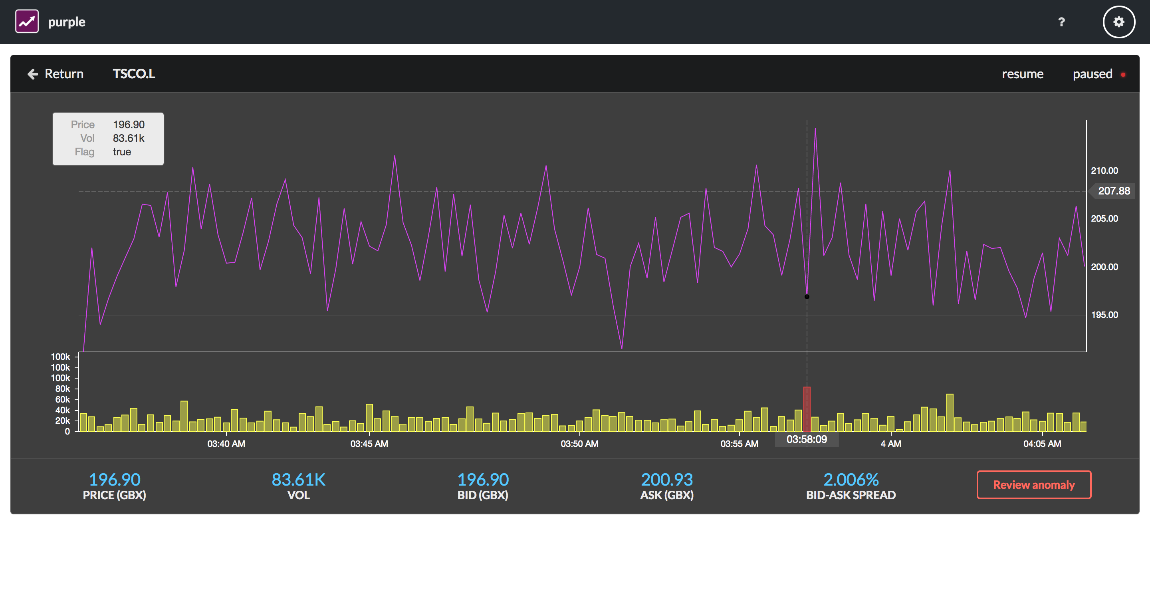Click the purple app logo icon

[x=27, y=22]
